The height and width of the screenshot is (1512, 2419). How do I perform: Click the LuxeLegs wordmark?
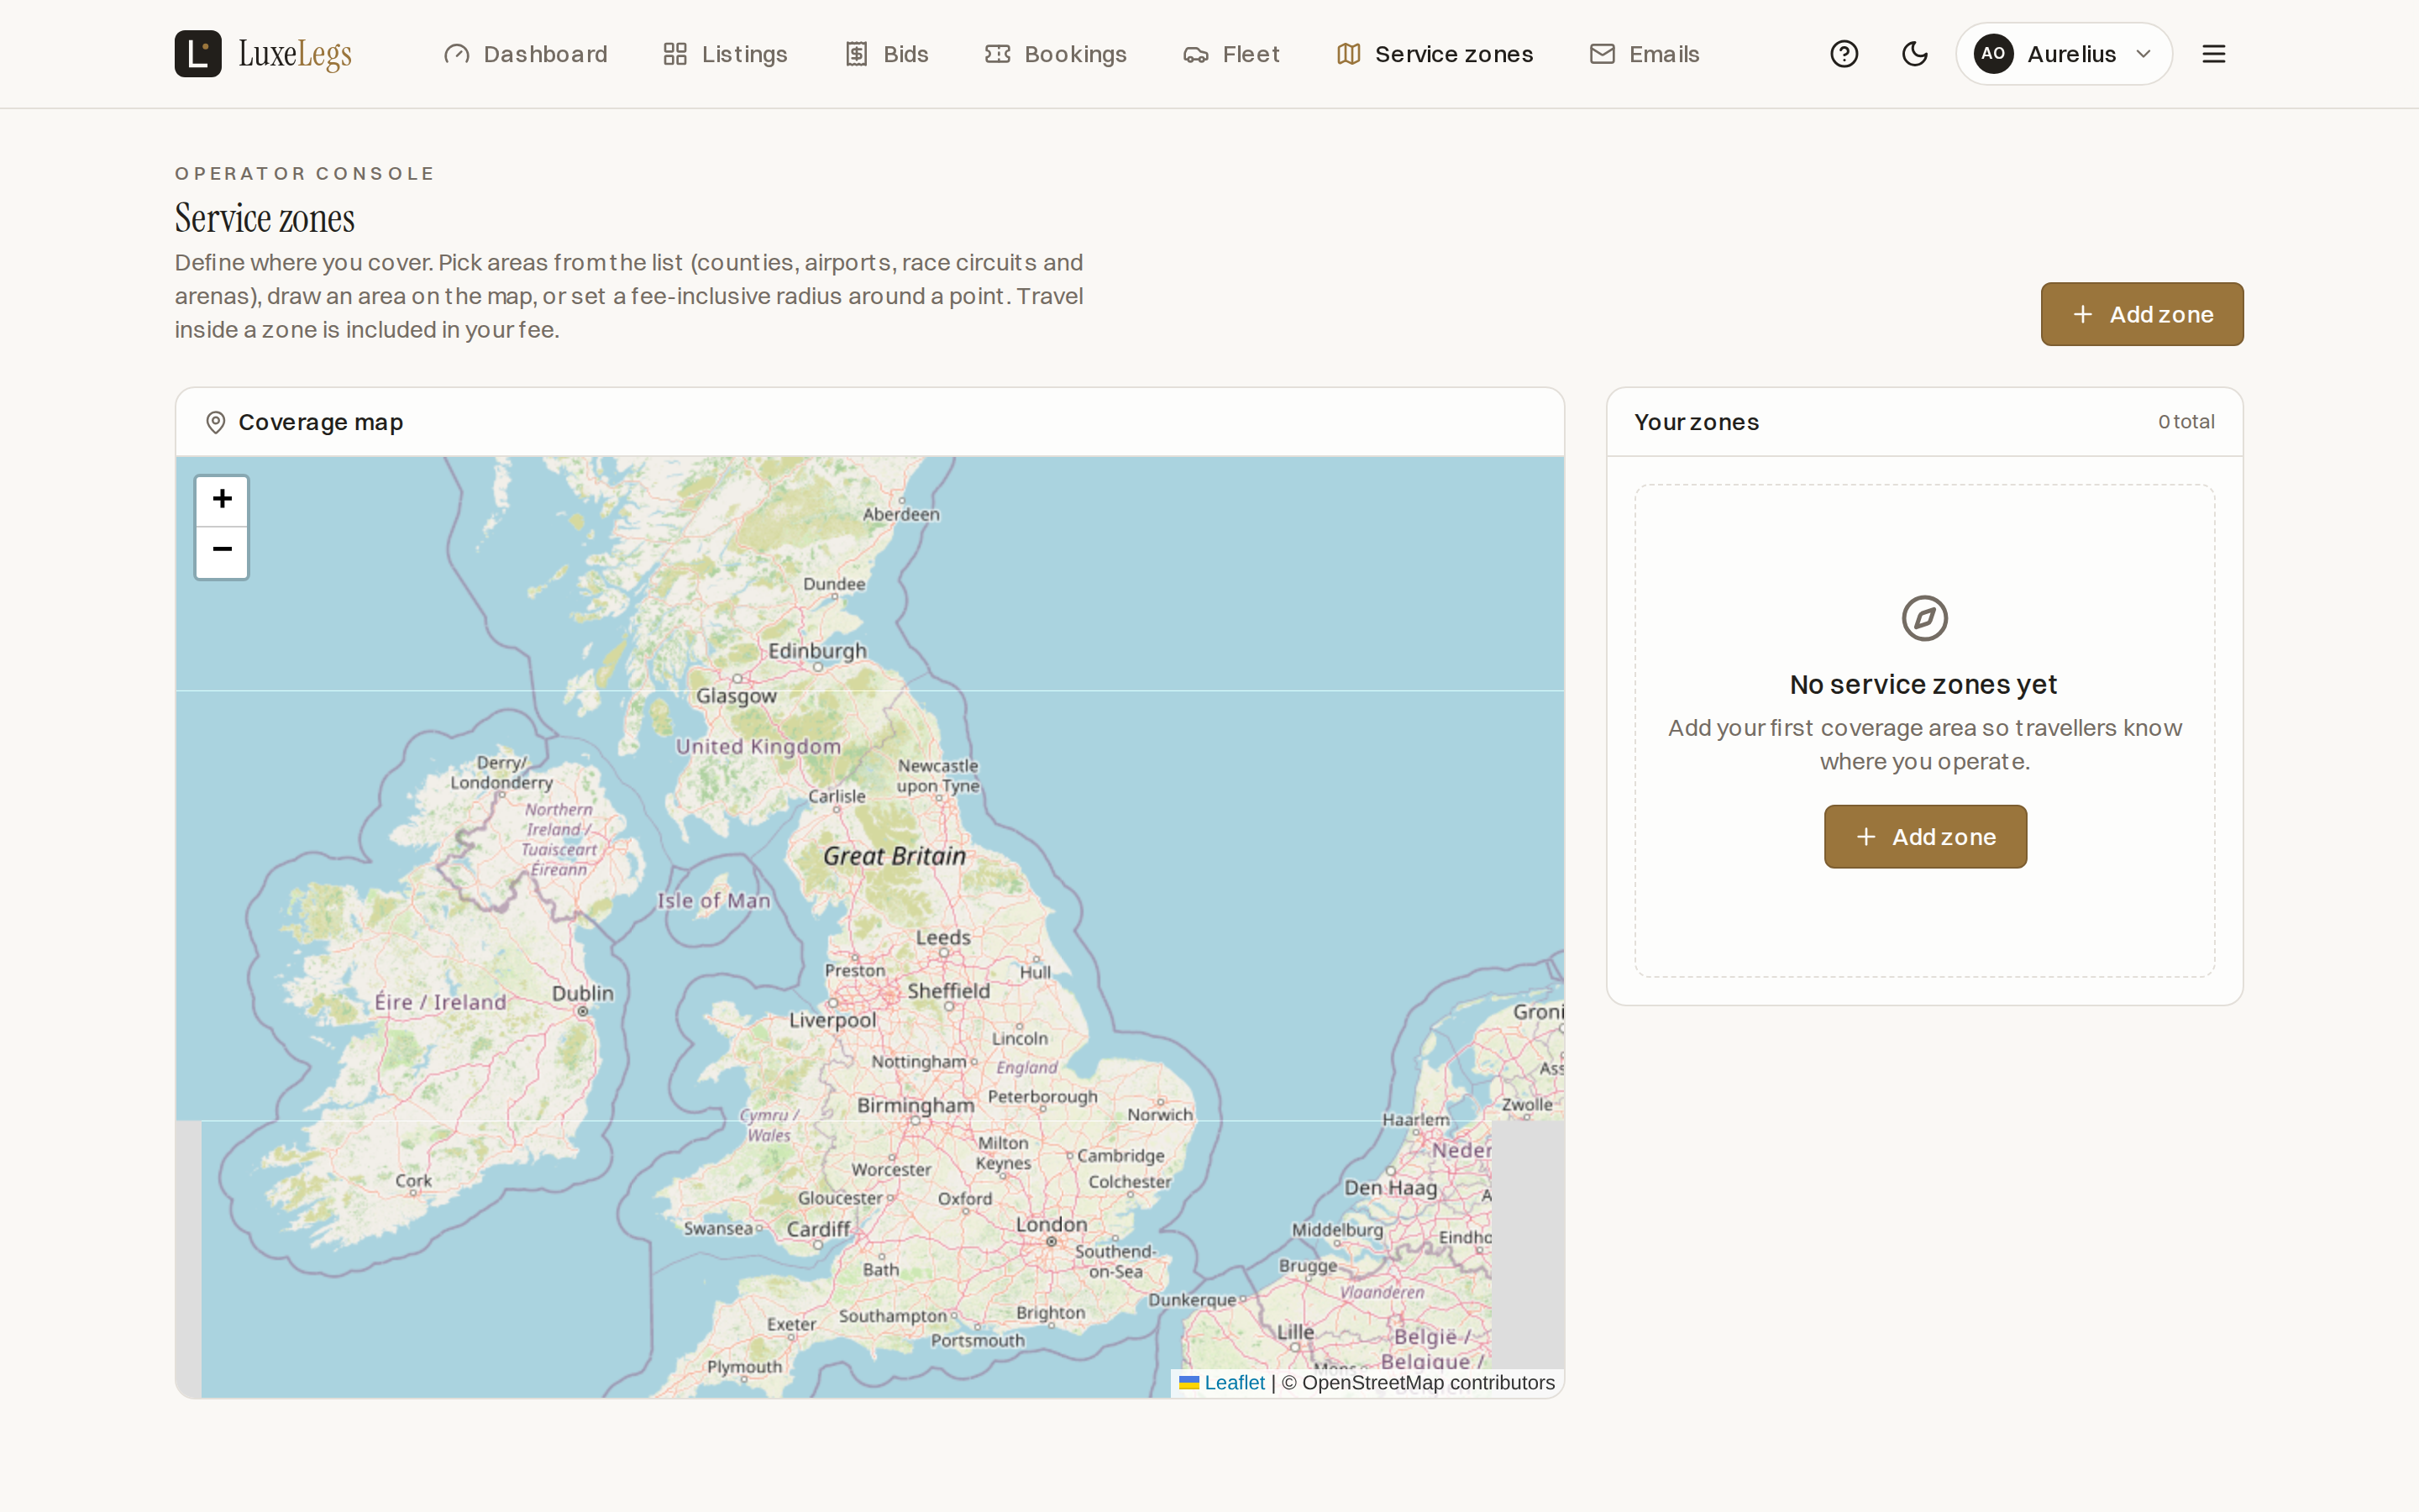(x=295, y=54)
